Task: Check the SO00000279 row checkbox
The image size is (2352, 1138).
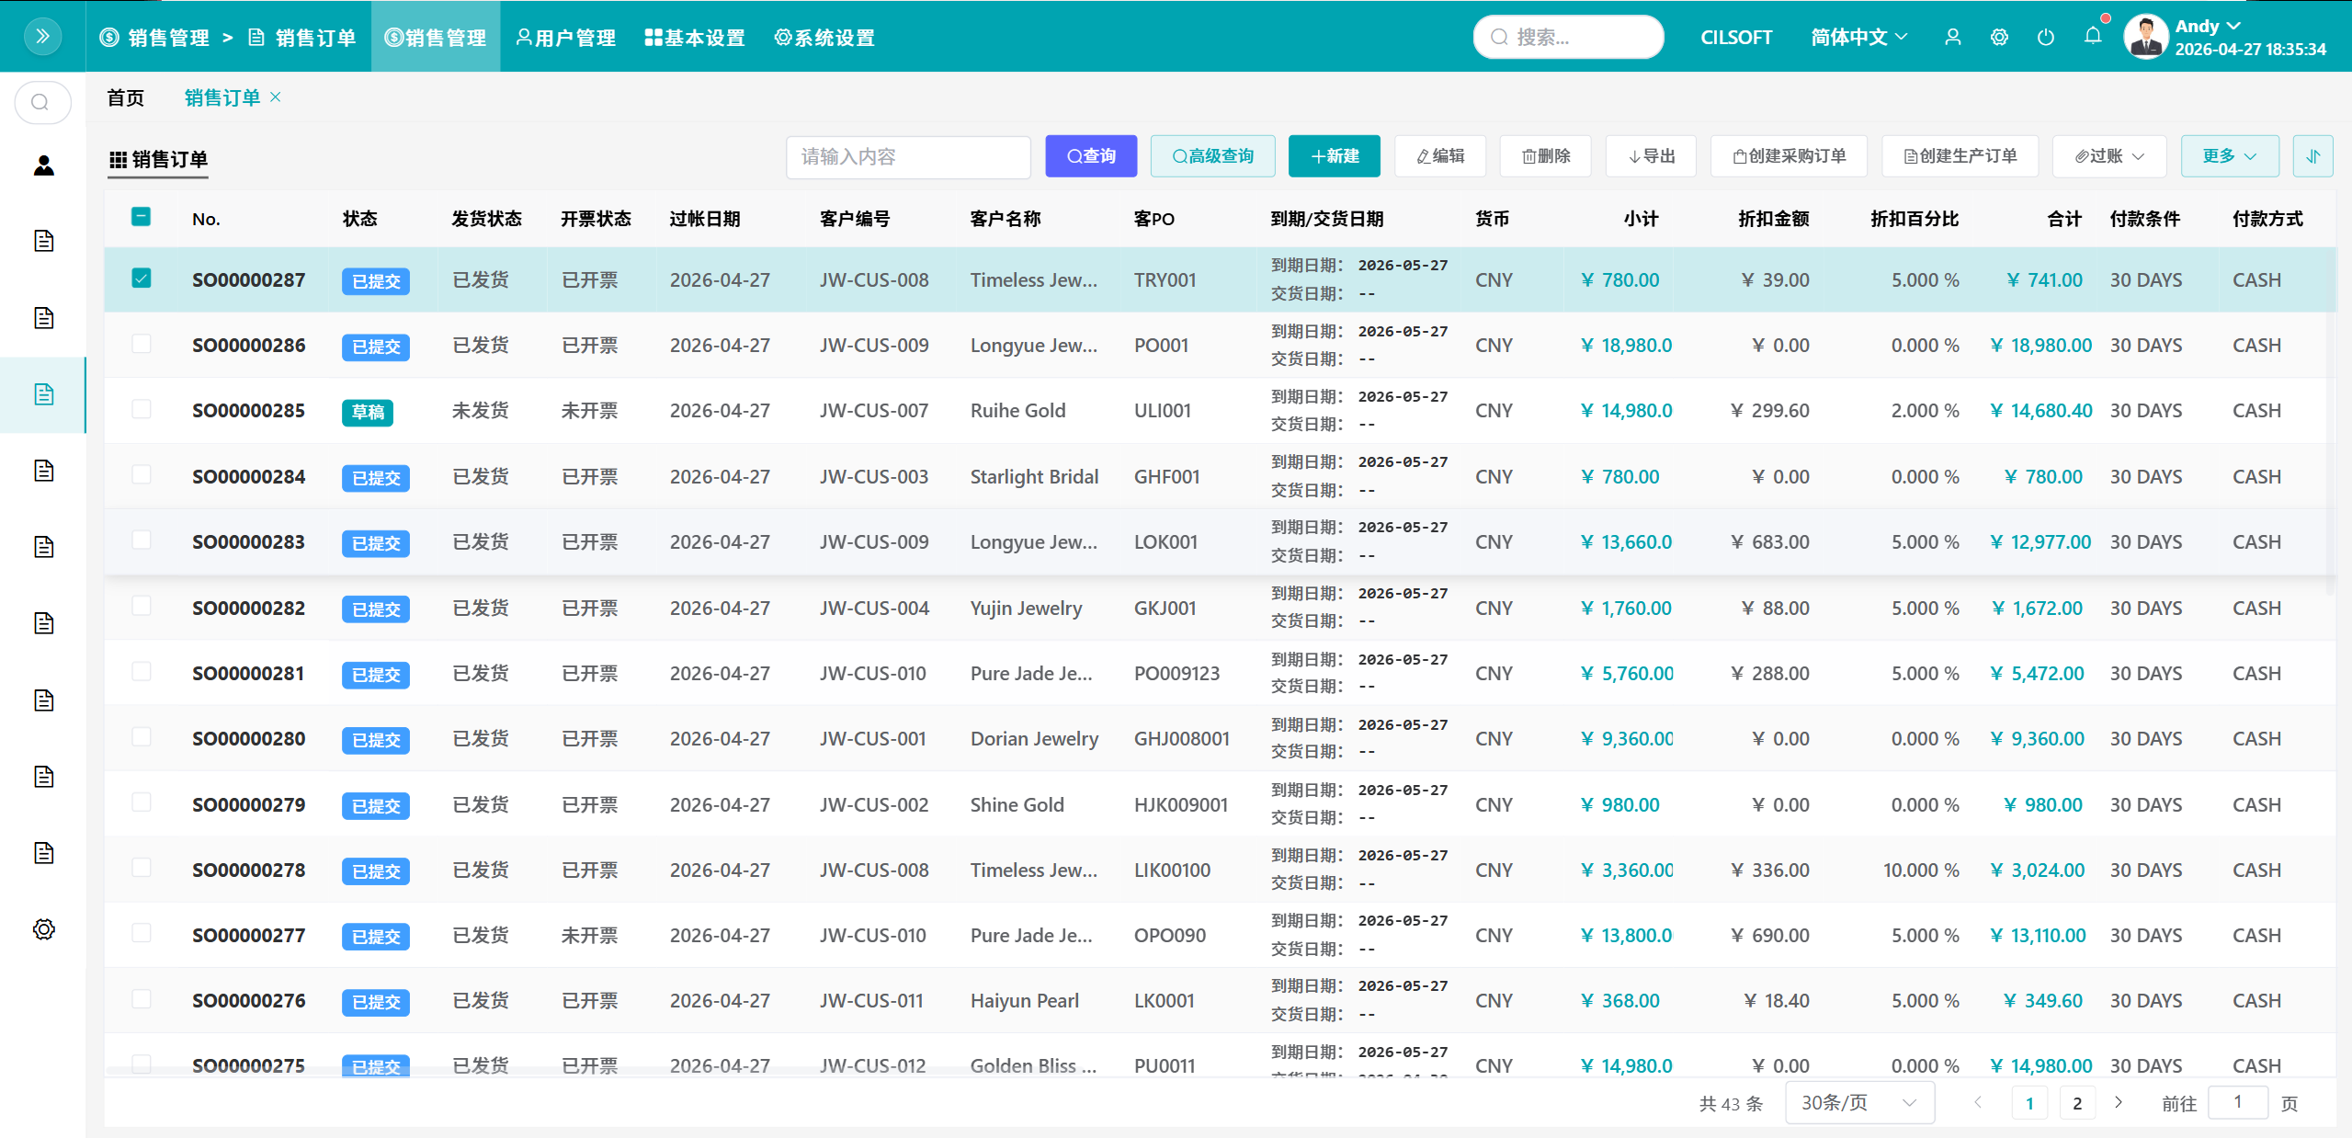Action: tap(141, 802)
